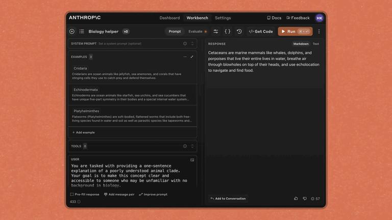392x220 pixels.
Task: Click the thumbs down icon
Action: [305, 199]
